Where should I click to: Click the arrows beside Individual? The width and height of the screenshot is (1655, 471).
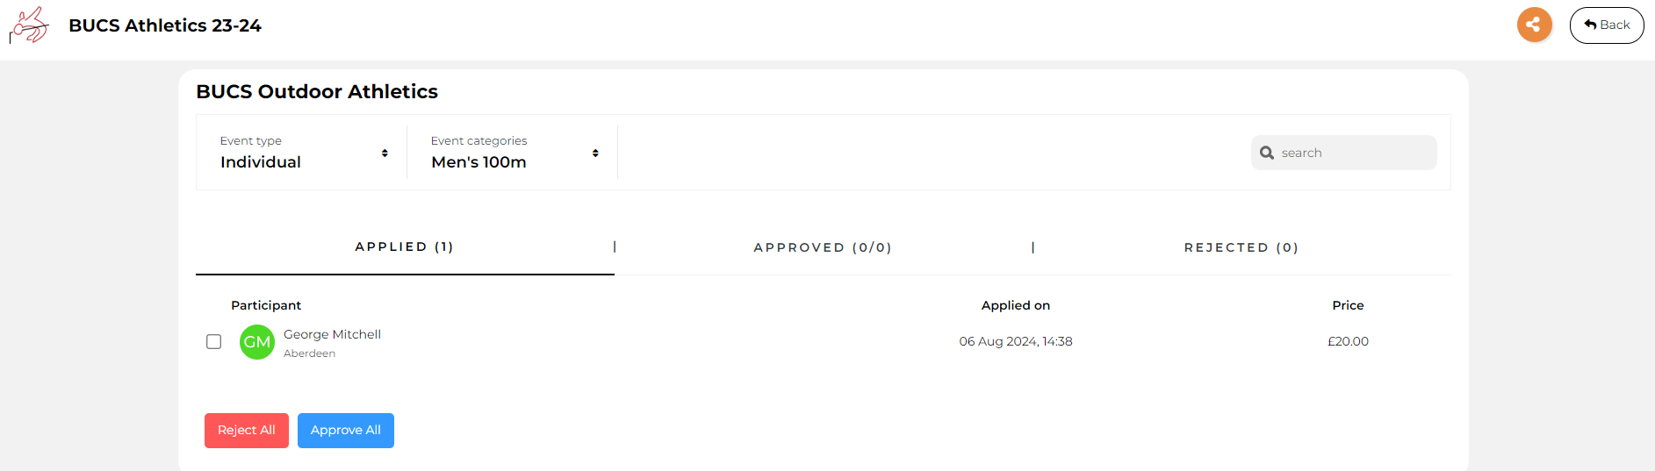(x=385, y=153)
